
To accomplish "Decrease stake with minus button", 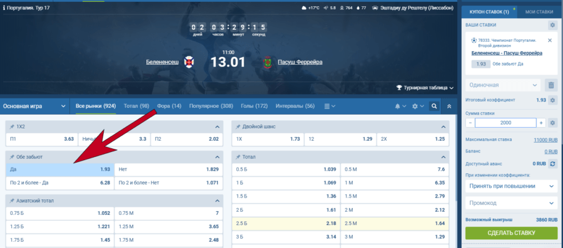I will (470, 123).
